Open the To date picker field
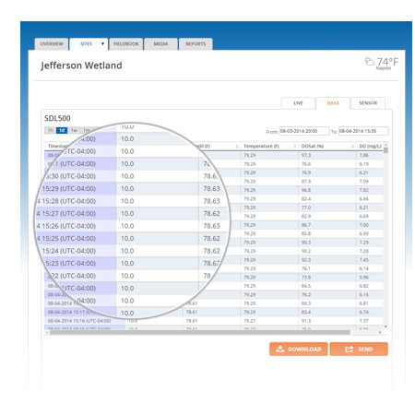This screenshot has width=415, height=415. 363,131
